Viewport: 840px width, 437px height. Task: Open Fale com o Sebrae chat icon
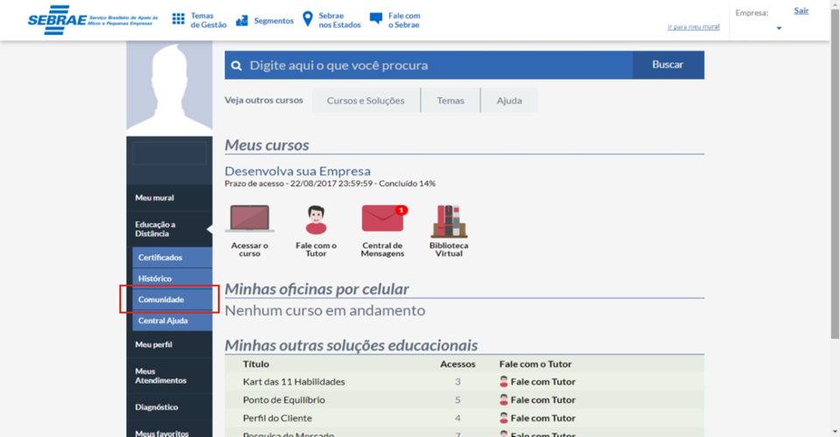click(x=376, y=19)
